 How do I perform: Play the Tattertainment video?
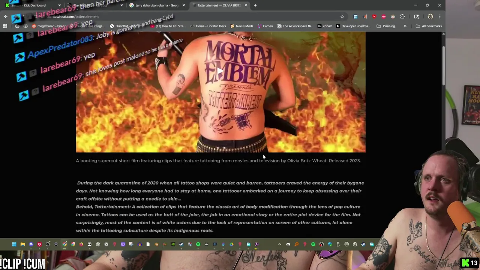click(220, 70)
